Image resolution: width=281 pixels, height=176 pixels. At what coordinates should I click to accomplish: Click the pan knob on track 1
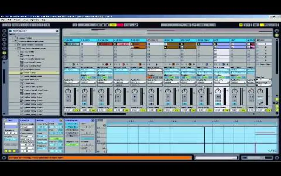(69, 91)
